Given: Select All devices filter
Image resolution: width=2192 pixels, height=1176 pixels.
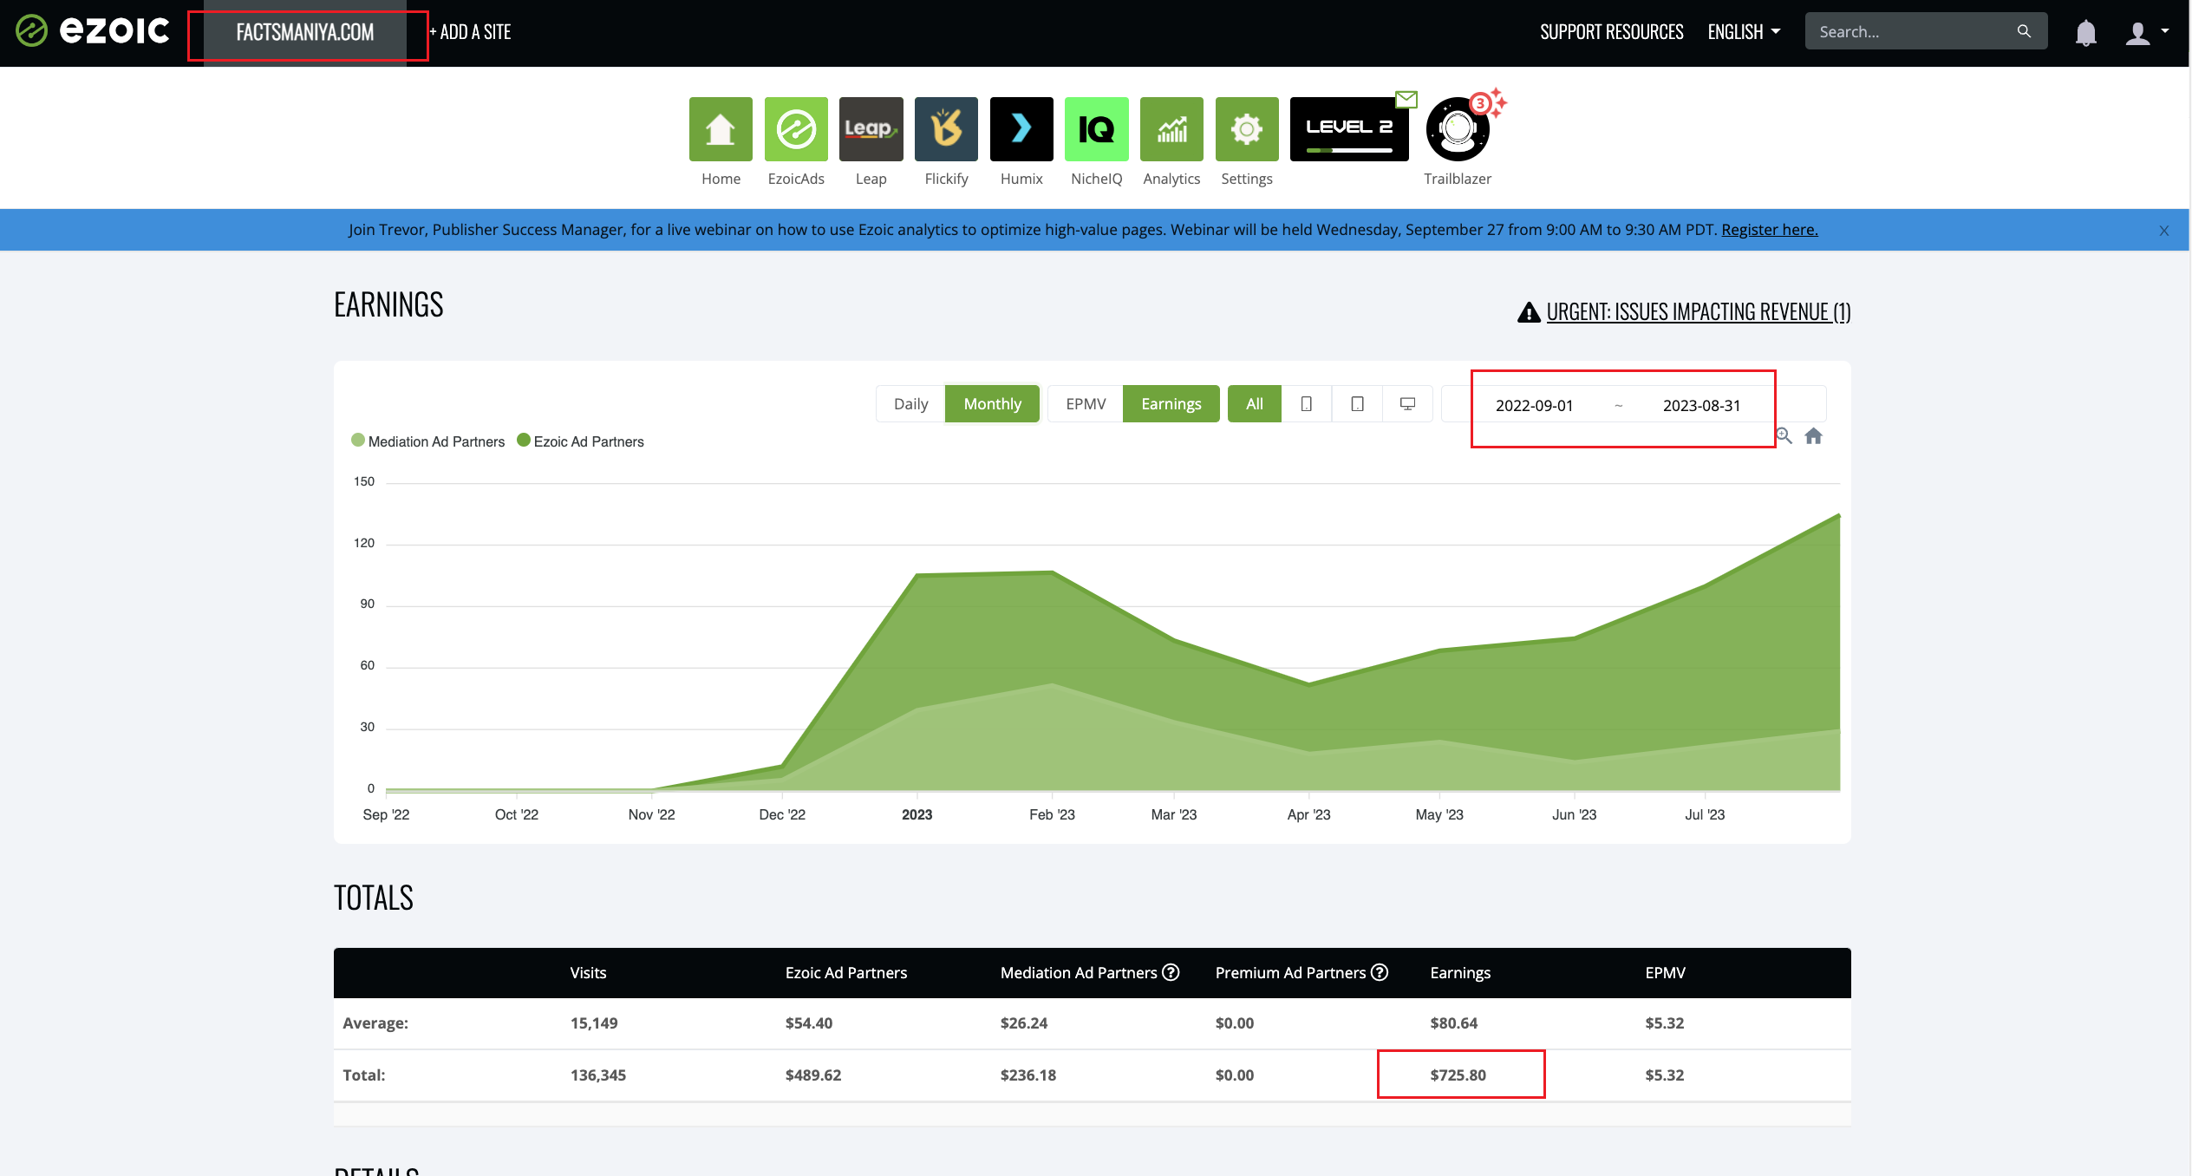Looking at the screenshot, I should tap(1254, 404).
